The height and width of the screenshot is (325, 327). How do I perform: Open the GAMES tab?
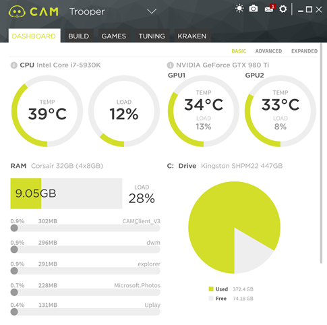(x=114, y=36)
